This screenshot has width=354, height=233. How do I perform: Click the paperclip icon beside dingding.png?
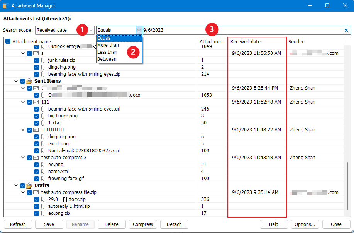[x=42, y=67]
